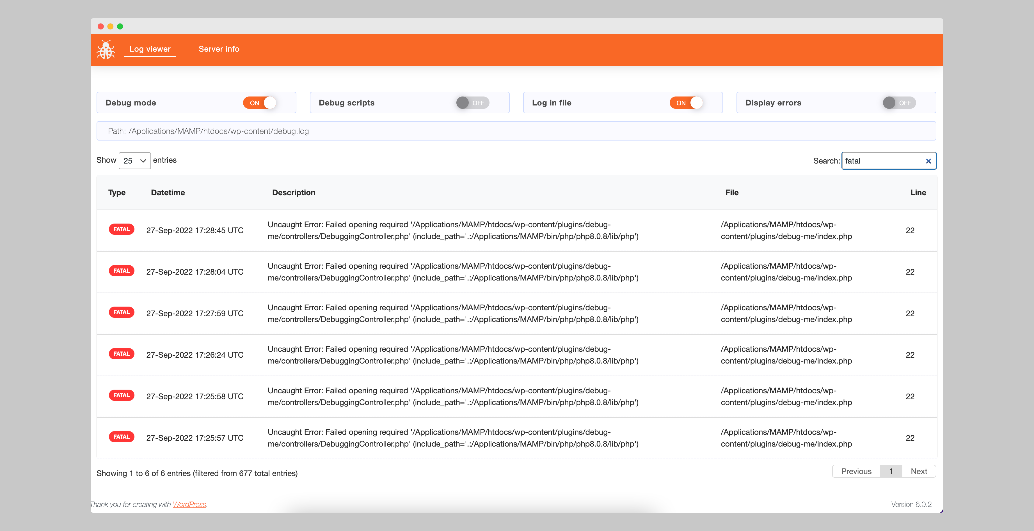Image resolution: width=1034 pixels, height=531 pixels.
Task: Select the Log viewer tab
Action: (x=150, y=49)
